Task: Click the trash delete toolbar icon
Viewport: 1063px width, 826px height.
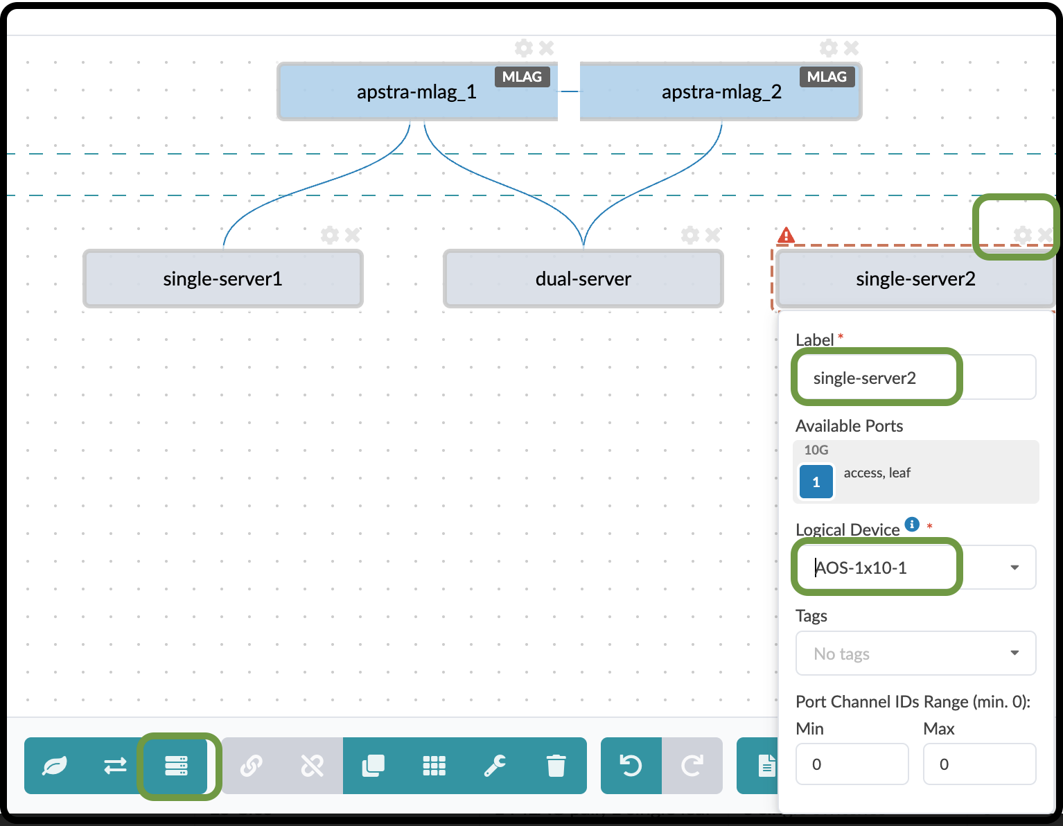Action: [556, 766]
